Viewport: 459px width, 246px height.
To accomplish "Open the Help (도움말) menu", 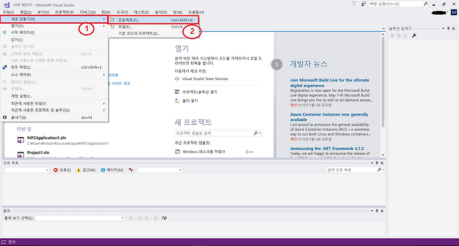I will point(196,12).
